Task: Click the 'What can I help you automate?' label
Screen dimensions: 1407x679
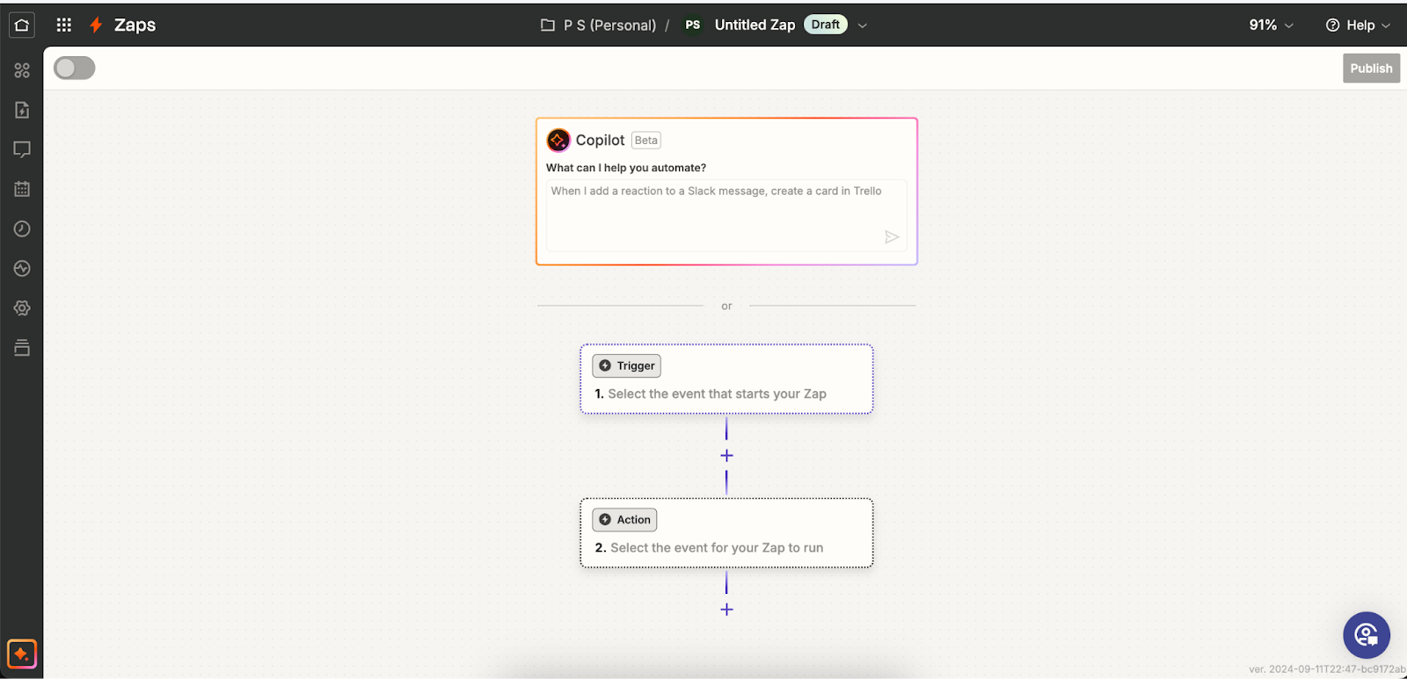Action: click(x=626, y=168)
